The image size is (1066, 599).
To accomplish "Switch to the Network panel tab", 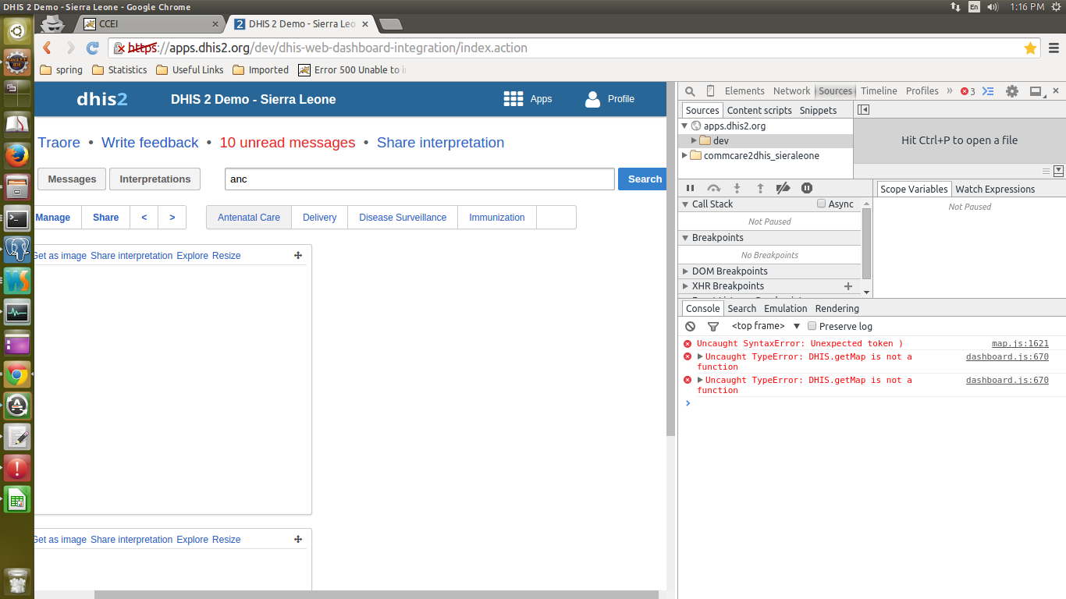I will [791, 91].
